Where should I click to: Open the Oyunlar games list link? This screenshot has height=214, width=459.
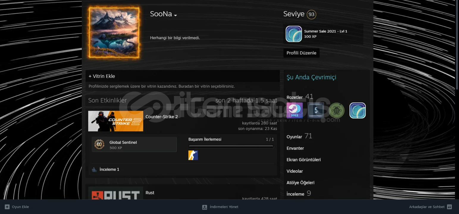pos(294,137)
